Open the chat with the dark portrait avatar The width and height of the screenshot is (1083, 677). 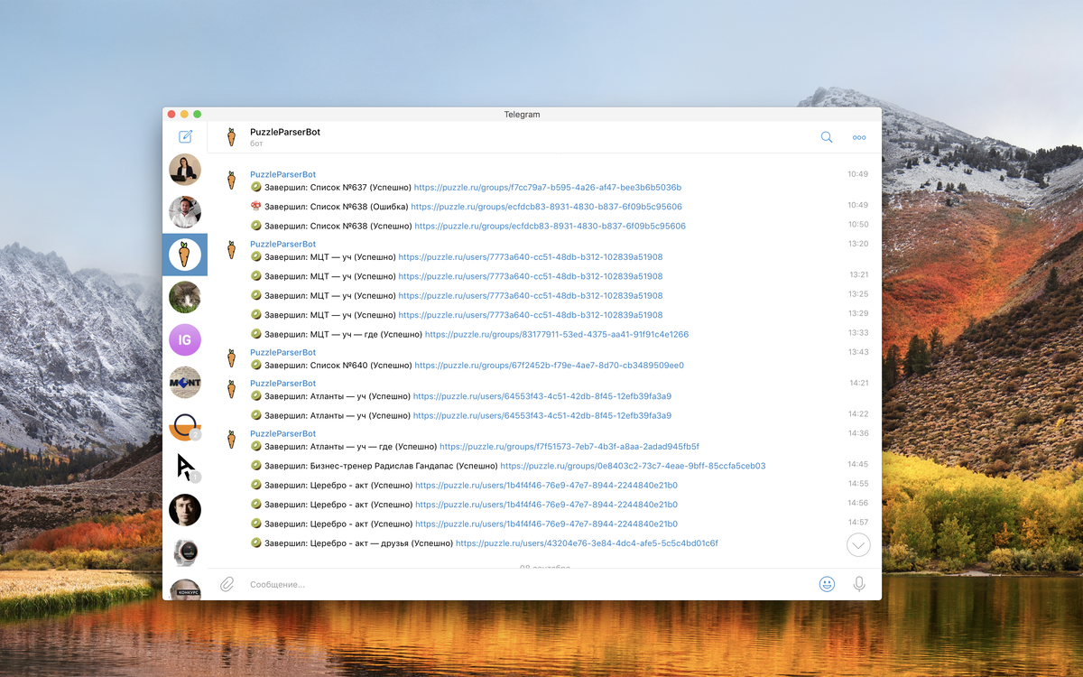[x=185, y=510]
